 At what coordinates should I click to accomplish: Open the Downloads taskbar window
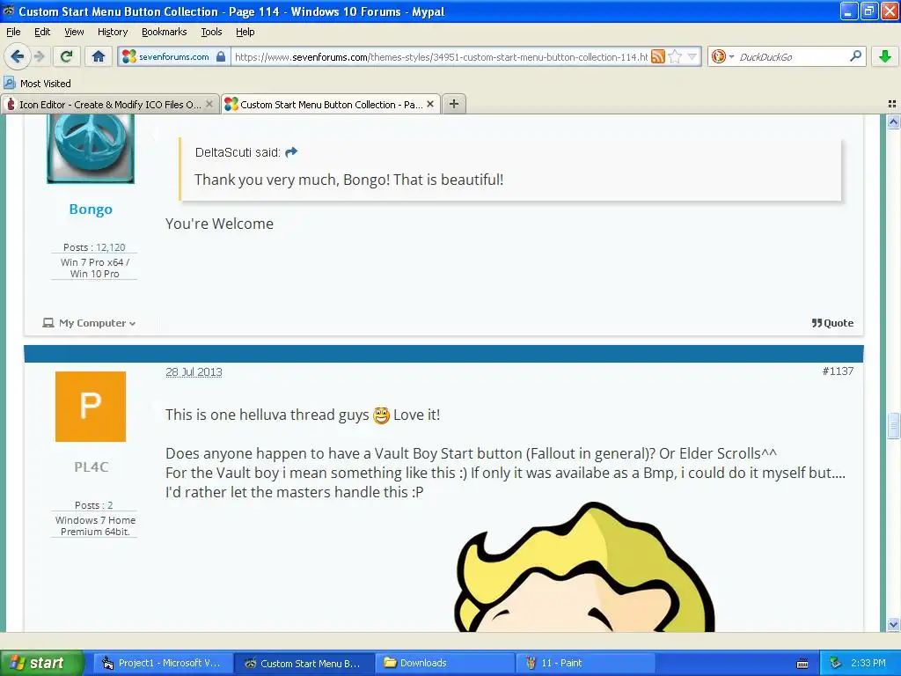tap(444, 663)
